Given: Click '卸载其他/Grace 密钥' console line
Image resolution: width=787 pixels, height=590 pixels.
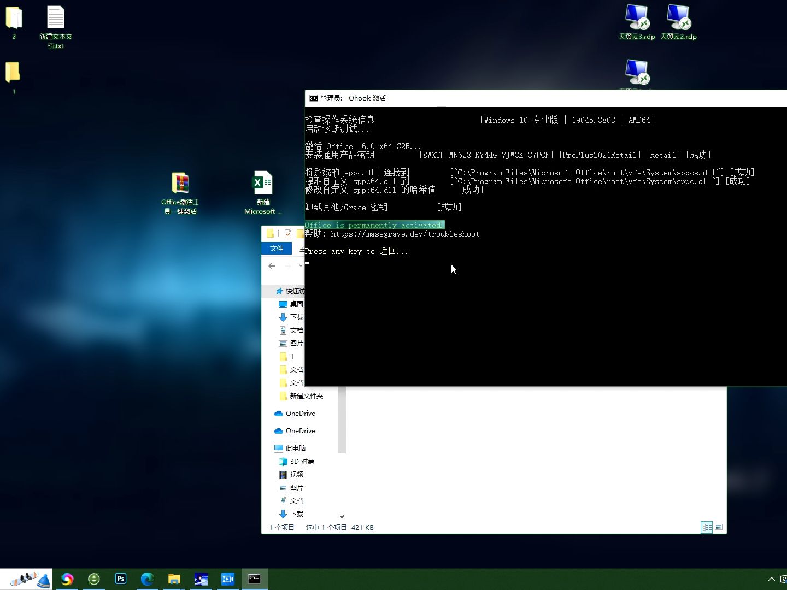Looking at the screenshot, I should click(346, 208).
